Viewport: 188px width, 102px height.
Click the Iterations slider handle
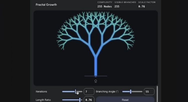click(x=75, y=92)
